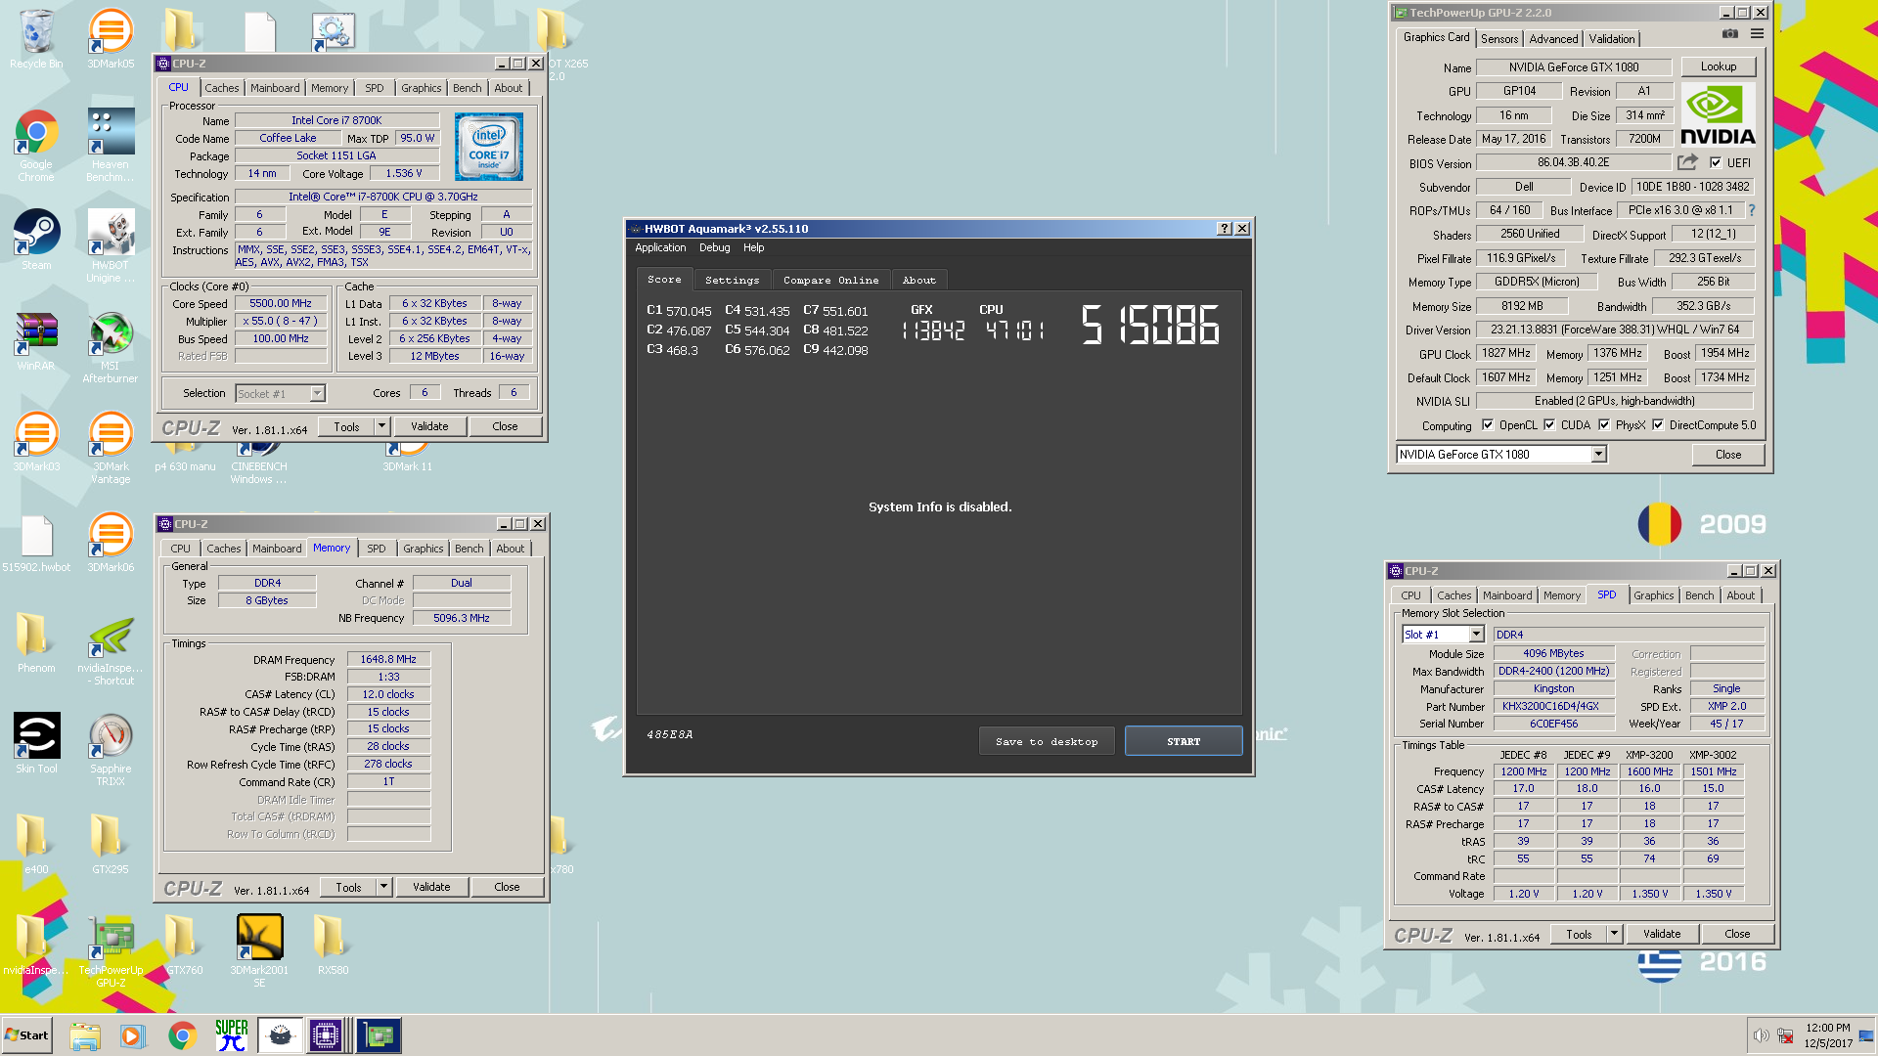Open the Recycle Bin desktop icon
Viewport: 1878px width, 1056px height.
pos(36,39)
